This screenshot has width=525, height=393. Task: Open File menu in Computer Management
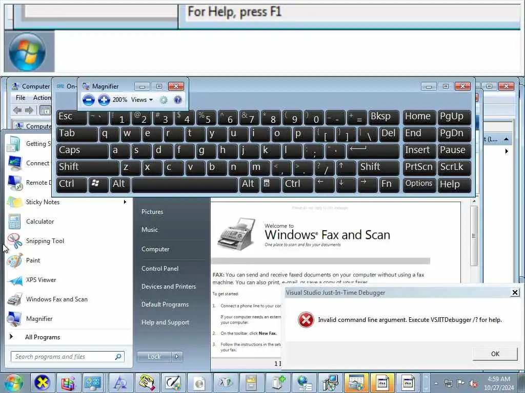(x=21, y=98)
